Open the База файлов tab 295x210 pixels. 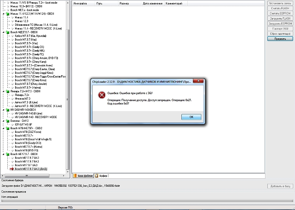[85, 176]
